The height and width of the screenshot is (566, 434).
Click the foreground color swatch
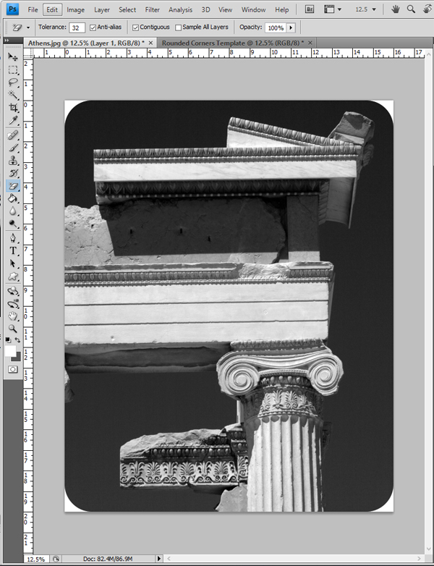(10, 350)
